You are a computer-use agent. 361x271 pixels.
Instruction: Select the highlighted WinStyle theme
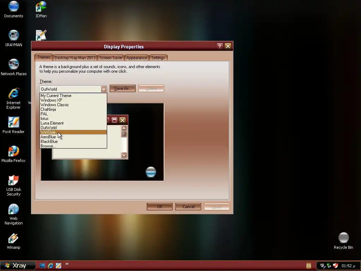click(x=73, y=132)
